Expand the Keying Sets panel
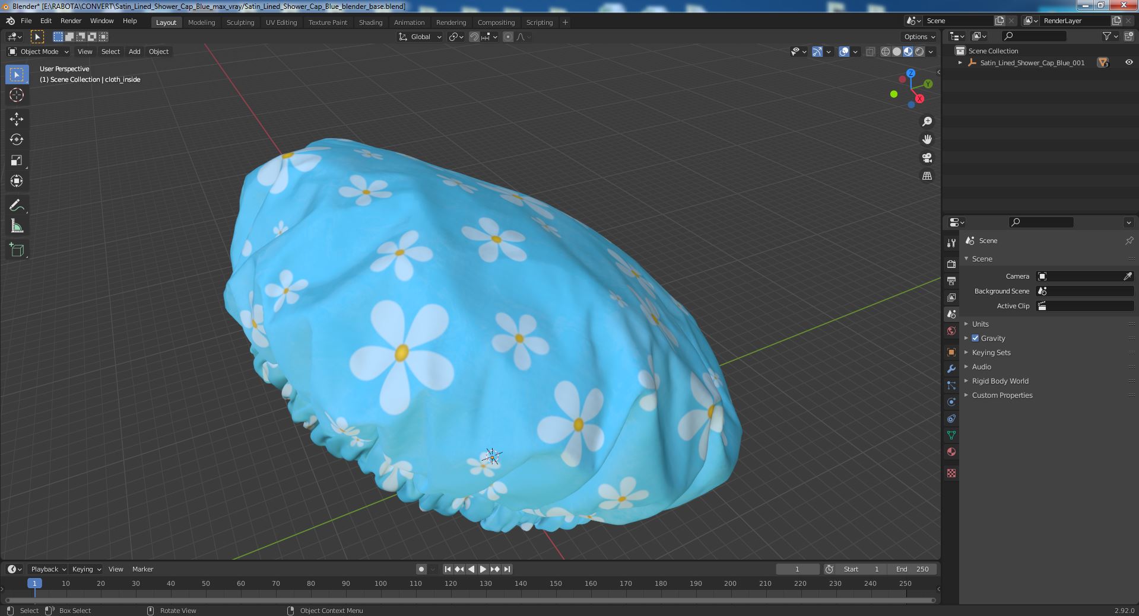The height and width of the screenshot is (616, 1139). coord(991,352)
